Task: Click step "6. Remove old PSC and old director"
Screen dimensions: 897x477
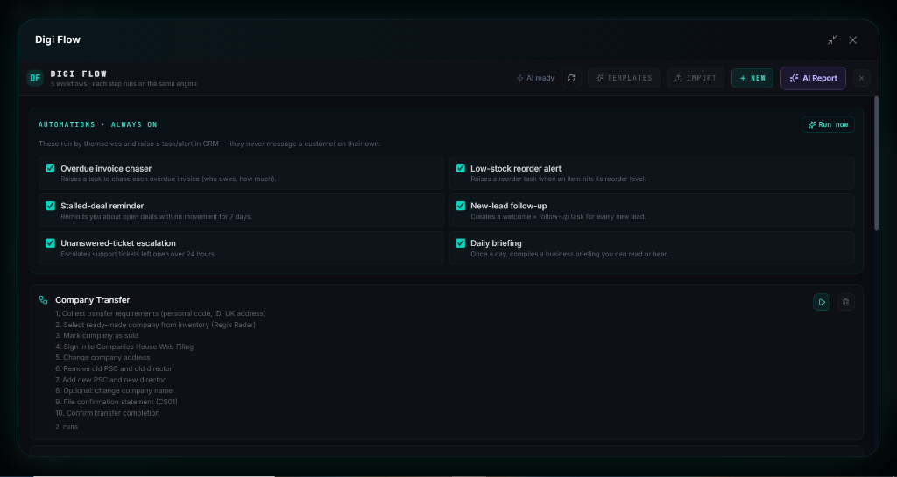Action: [x=114, y=368]
